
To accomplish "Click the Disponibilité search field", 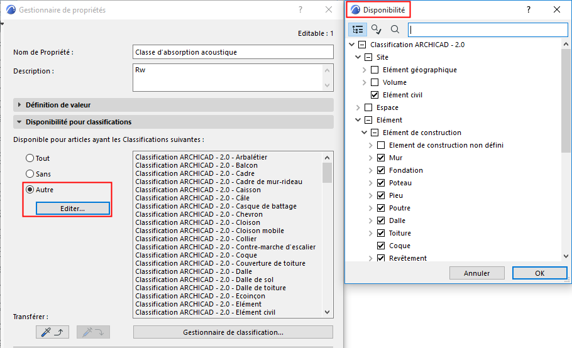I will coord(488,30).
